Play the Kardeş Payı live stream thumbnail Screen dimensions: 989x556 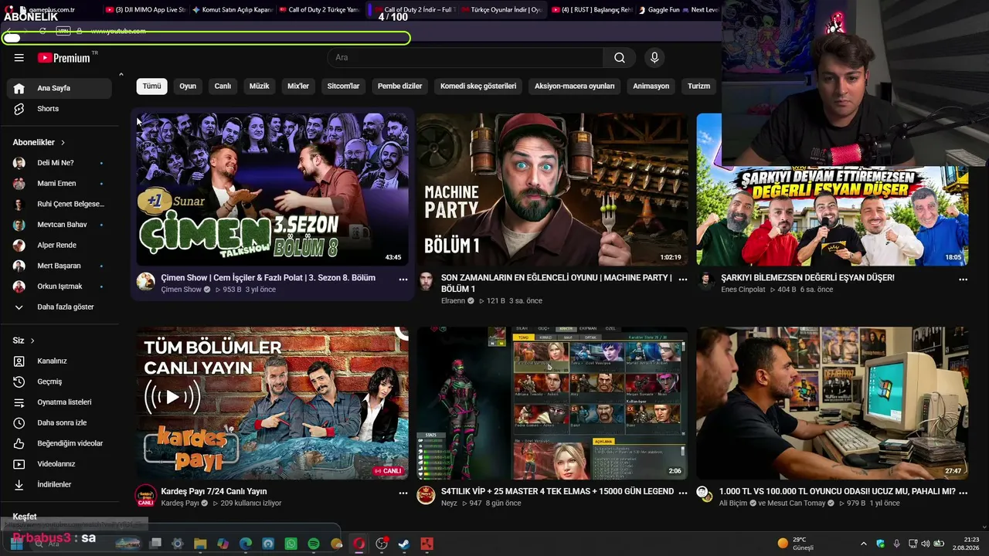pos(272,403)
